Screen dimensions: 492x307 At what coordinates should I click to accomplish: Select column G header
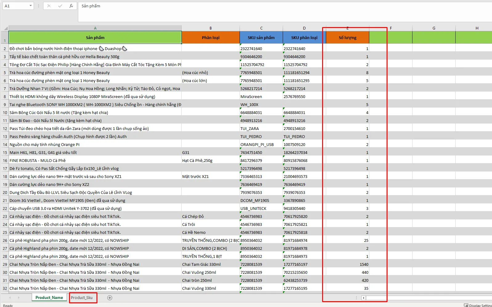[x=434, y=28]
